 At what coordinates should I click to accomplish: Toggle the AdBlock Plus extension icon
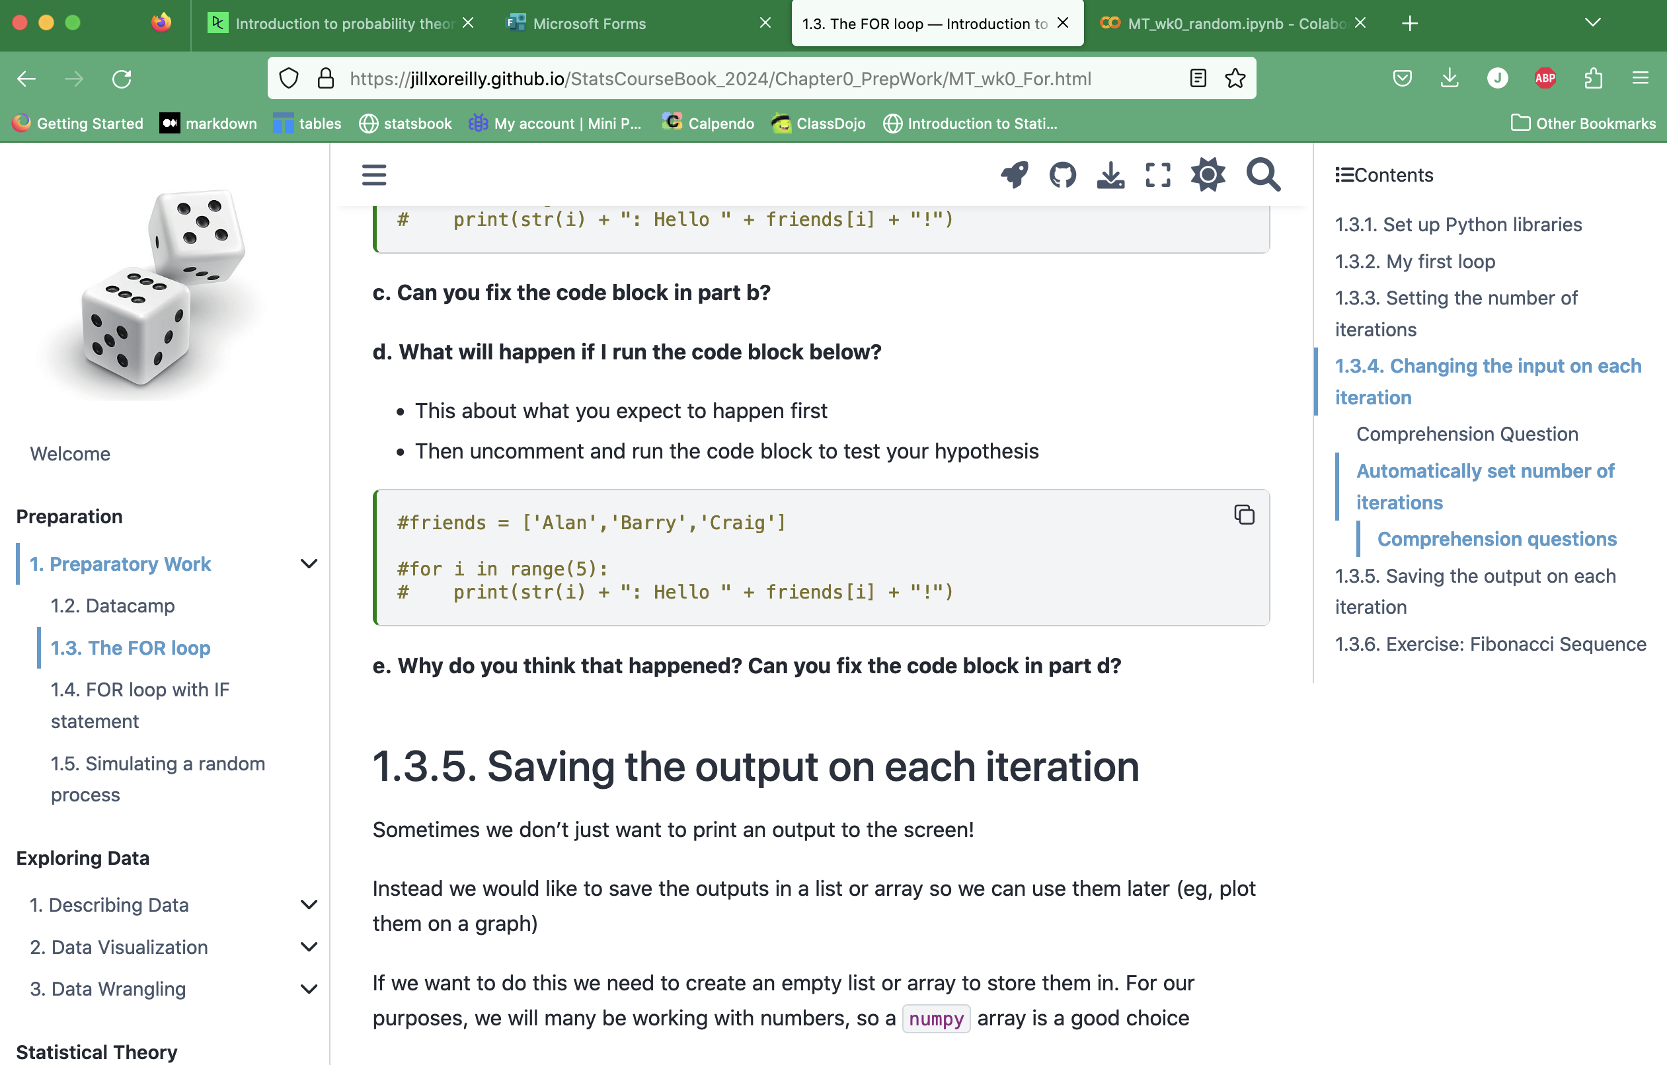[x=1545, y=78]
